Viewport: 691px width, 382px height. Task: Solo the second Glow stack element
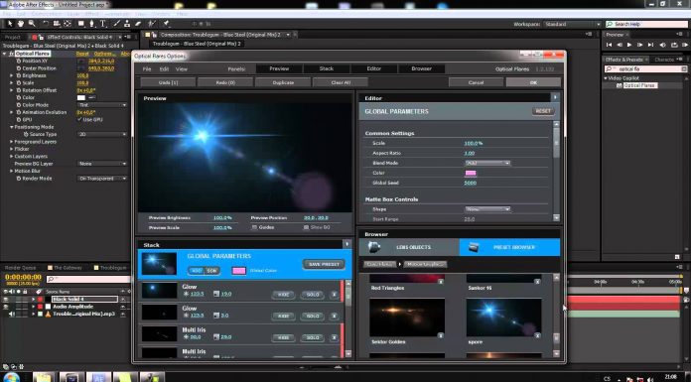coord(313,316)
